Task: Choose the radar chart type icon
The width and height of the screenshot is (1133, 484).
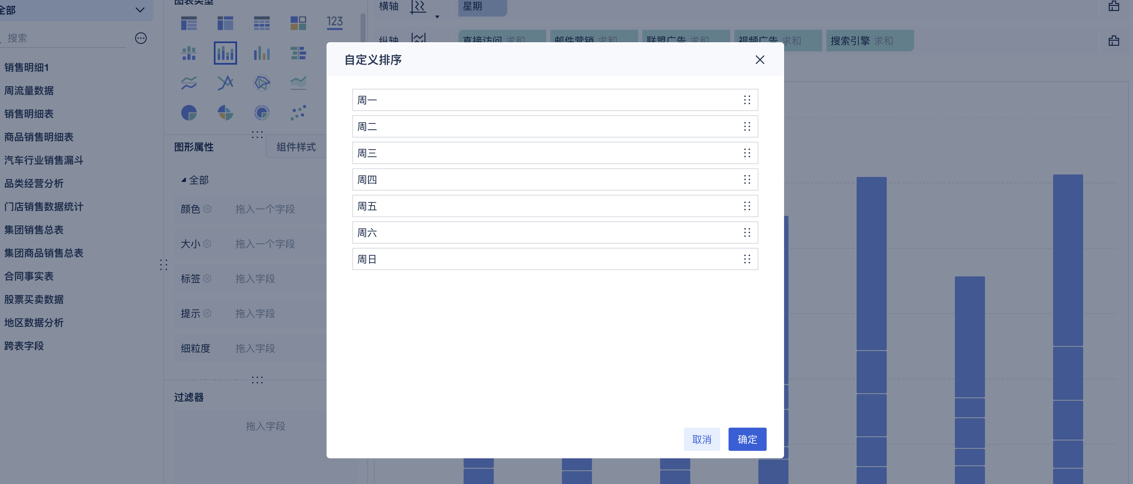Action: click(x=261, y=82)
